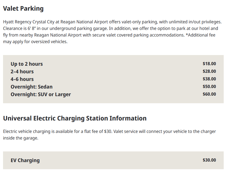Select the 2–4 hours rate label
This screenshot has height=173, width=229.
pos(22,72)
